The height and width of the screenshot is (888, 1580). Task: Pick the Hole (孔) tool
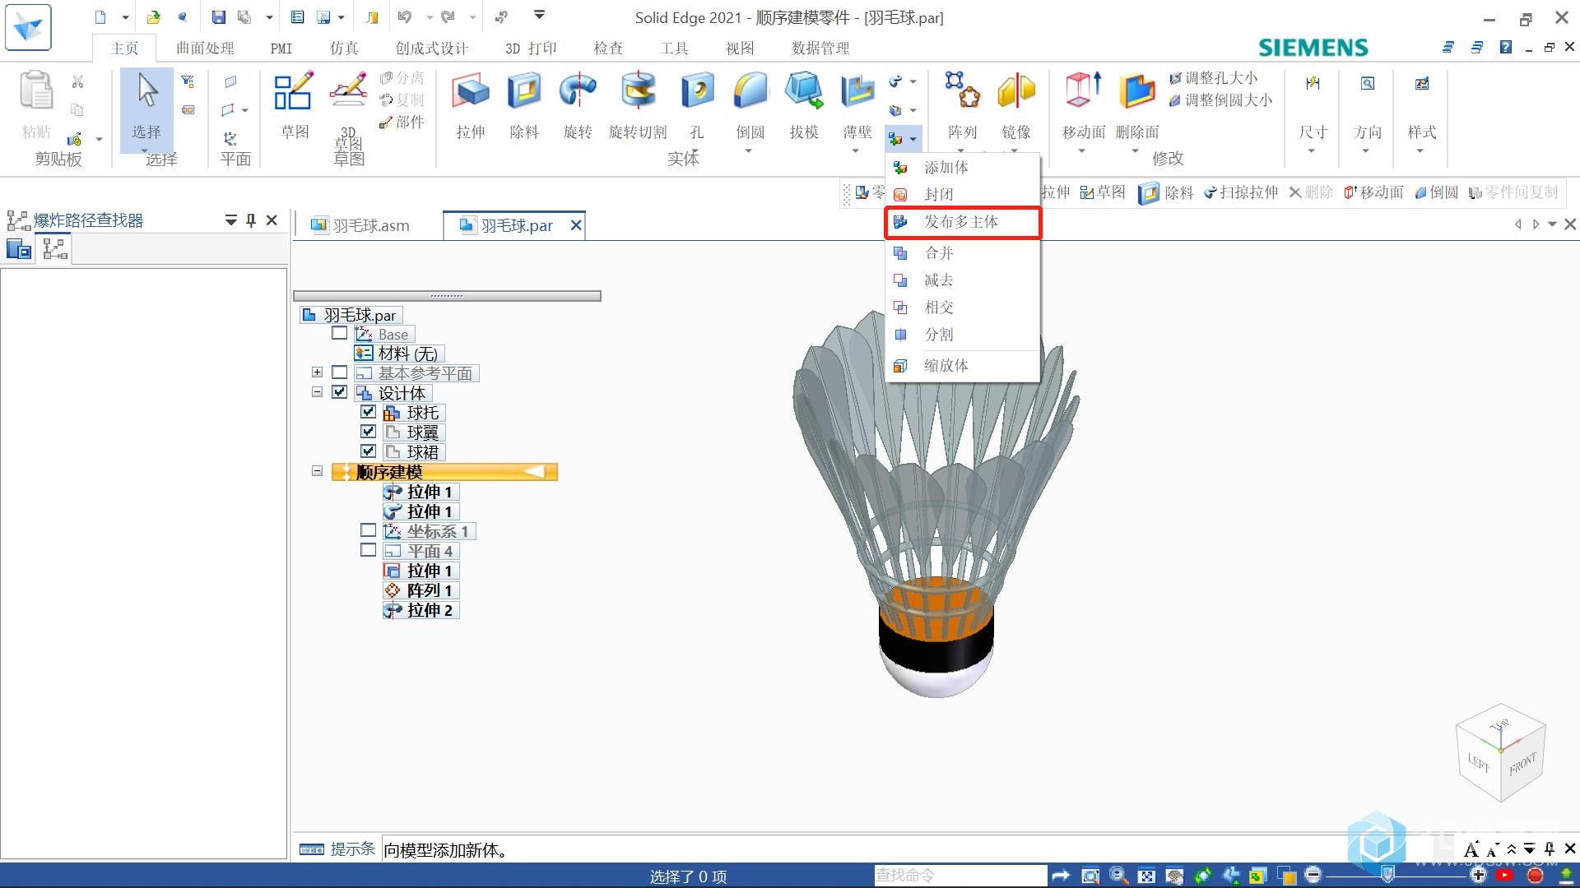[x=697, y=91]
